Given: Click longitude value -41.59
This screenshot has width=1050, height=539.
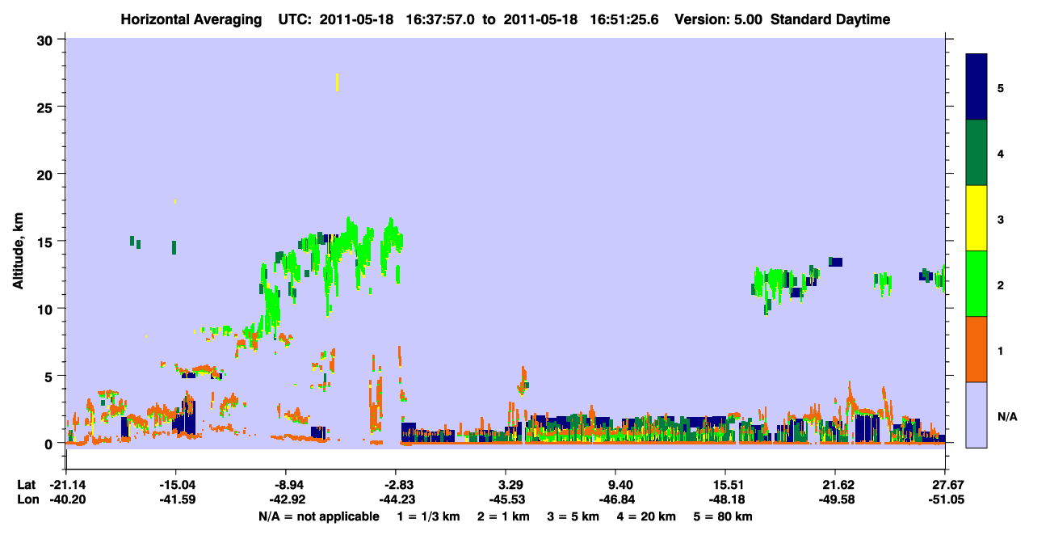Looking at the screenshot, I should (176, 500).
